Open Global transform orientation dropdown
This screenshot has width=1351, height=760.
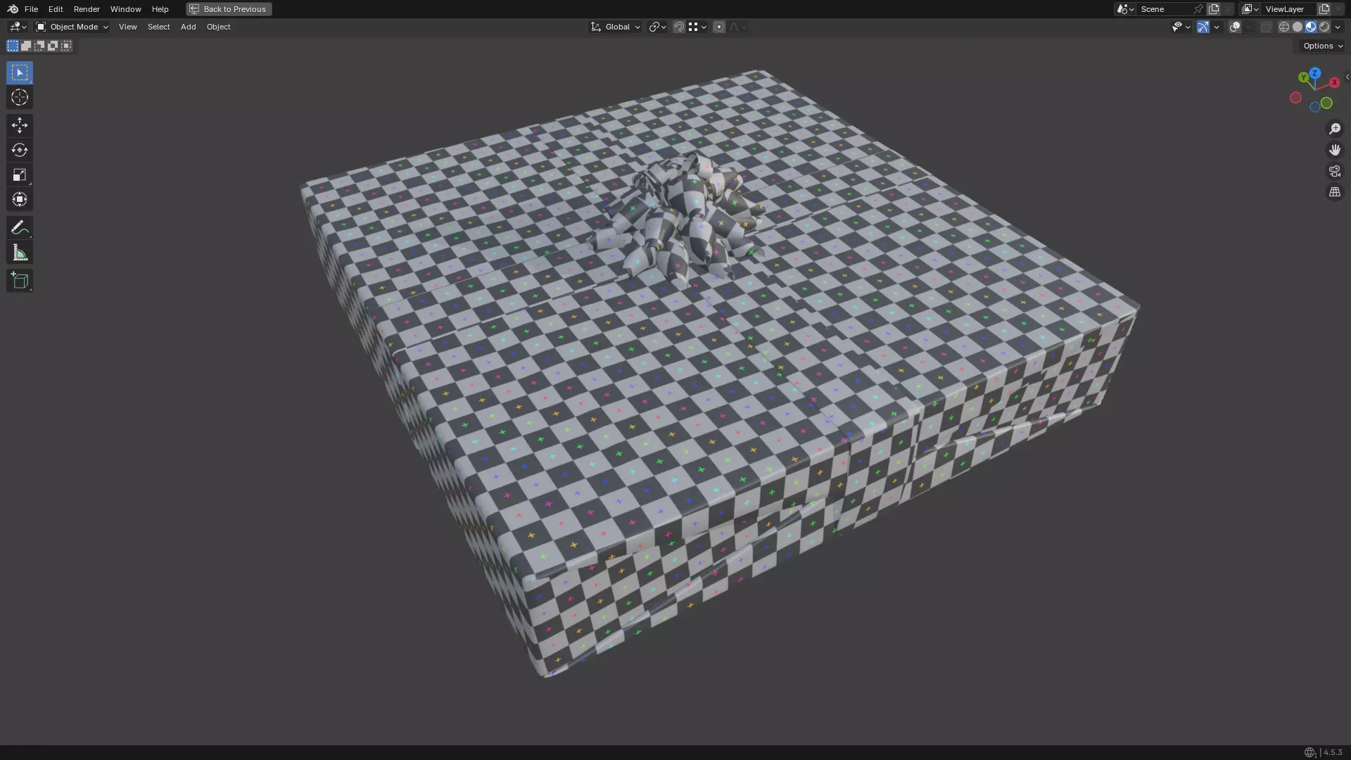pyautogui.click(x=616, y=27)
